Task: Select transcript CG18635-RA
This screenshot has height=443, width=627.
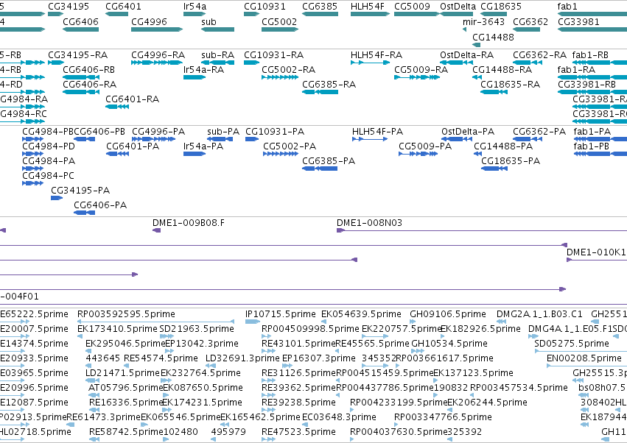Action: [x=494, y=92]
